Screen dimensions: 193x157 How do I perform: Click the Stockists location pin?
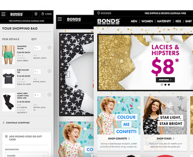pos(98,13)
